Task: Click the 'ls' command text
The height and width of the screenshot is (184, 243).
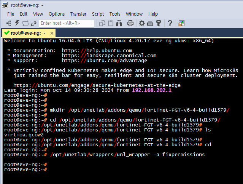Action: [x=208, y=130]
